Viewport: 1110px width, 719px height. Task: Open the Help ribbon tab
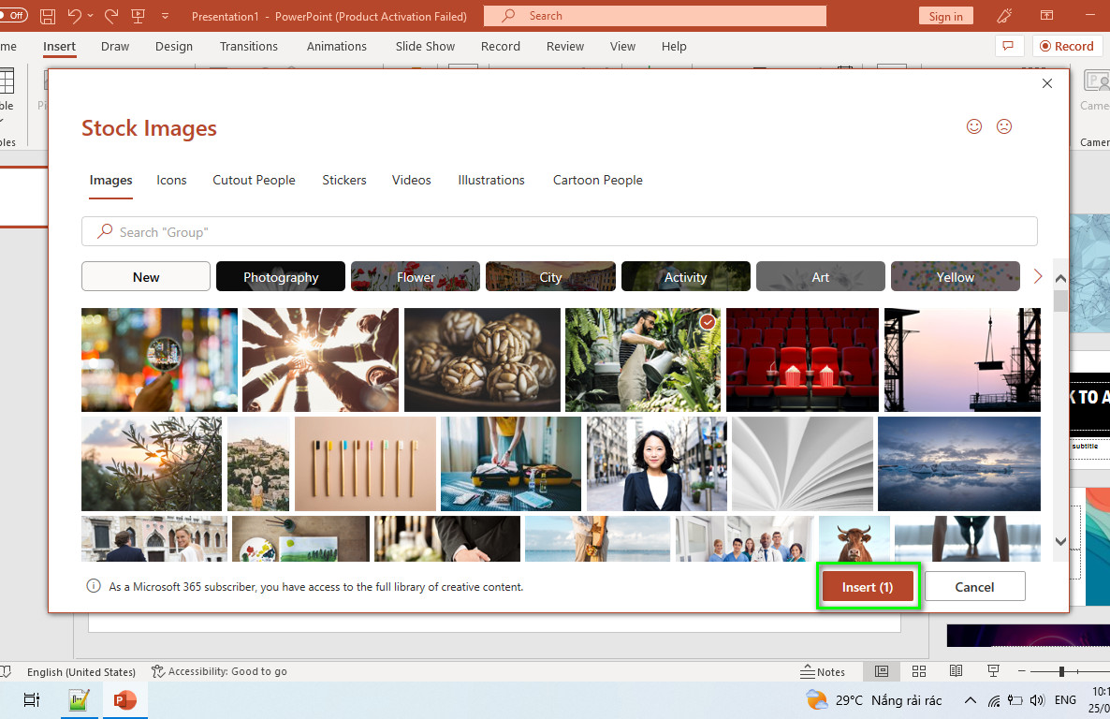point(674,46)
